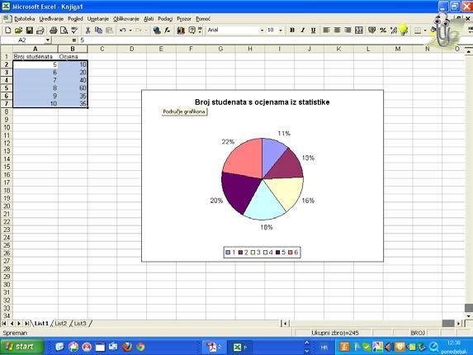This screenshot has height=355, width=473.
Task: Click the New workbook icon
Action: (x=8, y=31)
